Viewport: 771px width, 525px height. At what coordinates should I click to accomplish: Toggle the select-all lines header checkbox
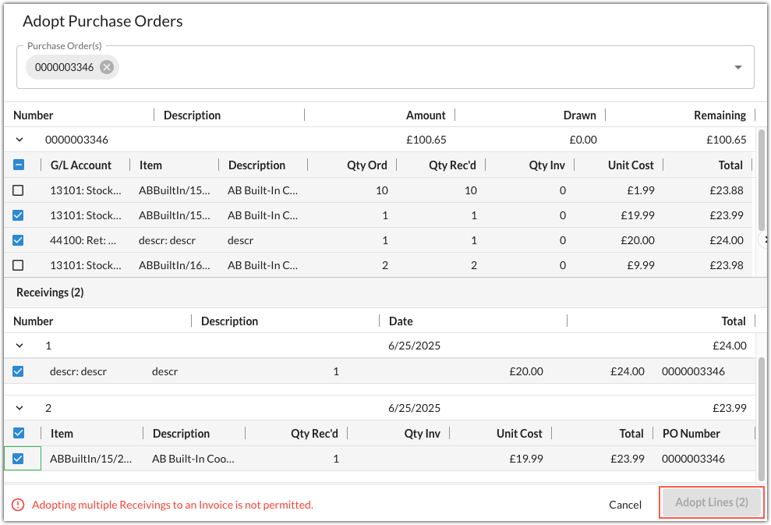(x=18, y=165)
